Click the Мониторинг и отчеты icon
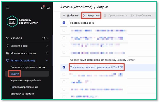Viewport: 160px width, 103px height. (x=8, y=53)
